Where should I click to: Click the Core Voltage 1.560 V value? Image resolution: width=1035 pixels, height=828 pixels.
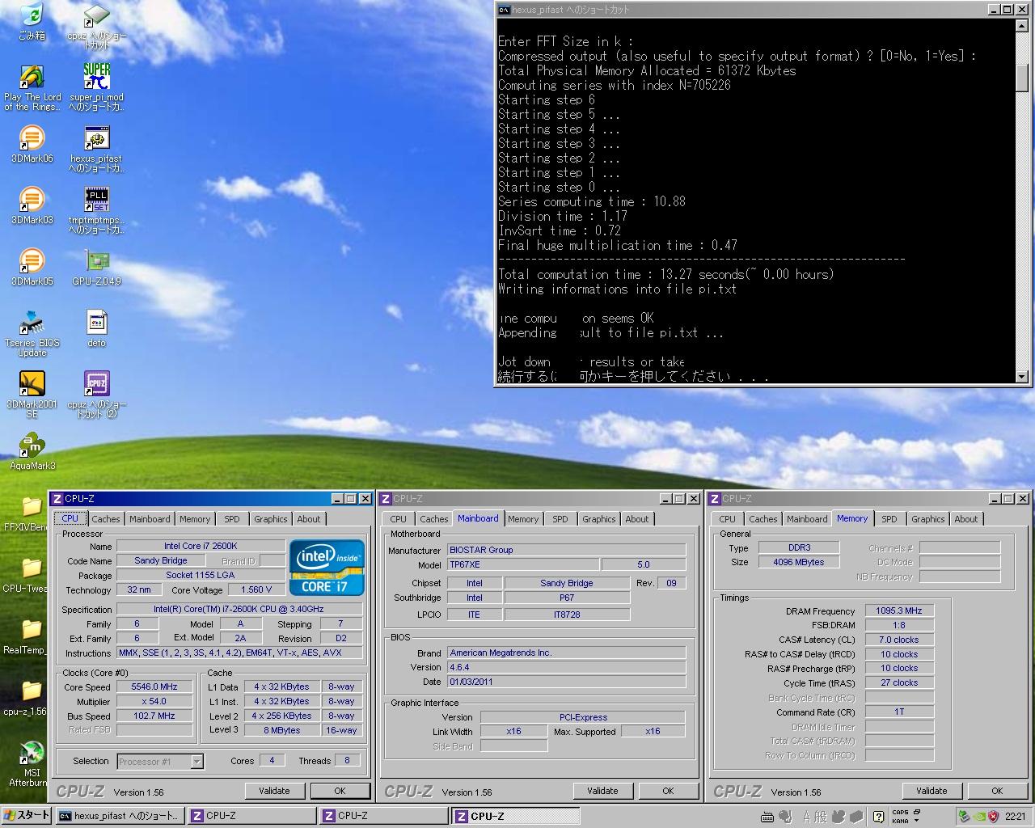(x=256, y=589)
